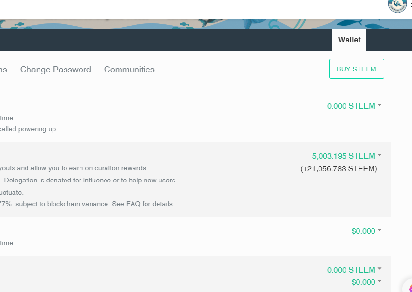
Task: Click the BUY STEEM button
Action: click(x=356, y=69)
